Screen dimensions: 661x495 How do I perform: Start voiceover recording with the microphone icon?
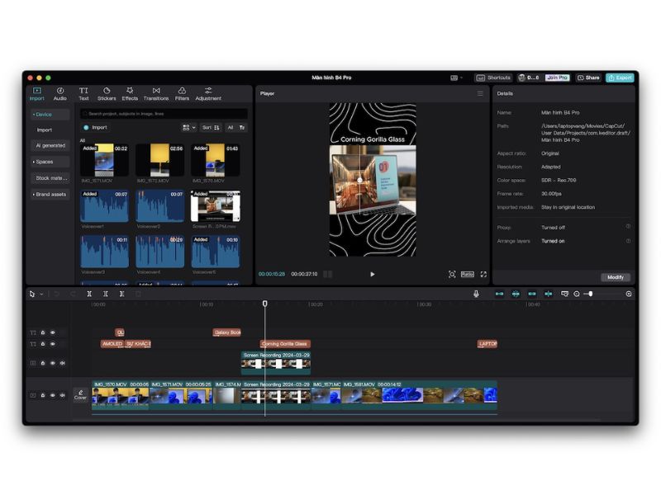(x=476, y=294)
